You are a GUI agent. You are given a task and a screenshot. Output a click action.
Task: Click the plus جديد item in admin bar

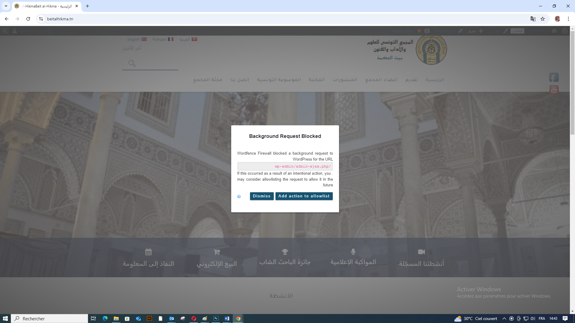pyautogui.click(x=476, y=31)
